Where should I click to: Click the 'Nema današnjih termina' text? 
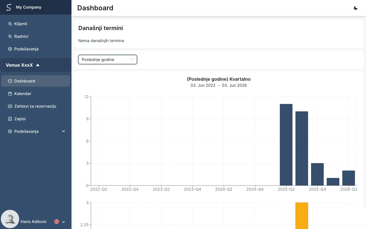click(101, 41)
